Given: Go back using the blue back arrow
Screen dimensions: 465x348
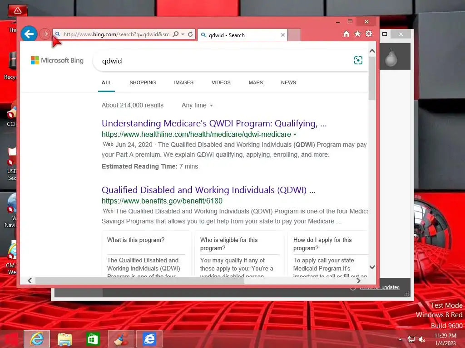Looking at the screenshot, I should tap(29, 34).
